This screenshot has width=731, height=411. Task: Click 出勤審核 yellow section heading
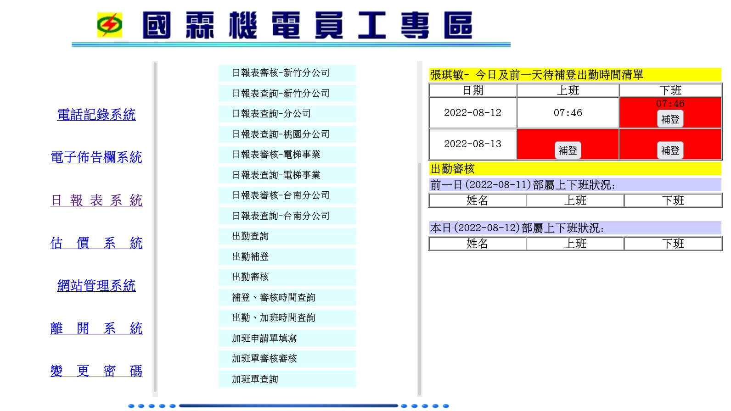(575, 169)
